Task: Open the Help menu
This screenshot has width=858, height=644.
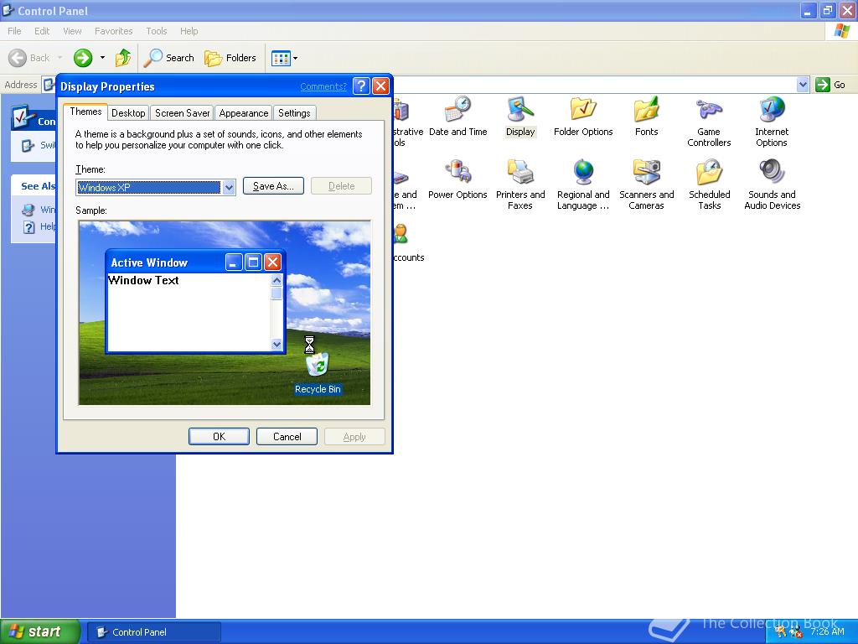Action: [x=189, y=31]
